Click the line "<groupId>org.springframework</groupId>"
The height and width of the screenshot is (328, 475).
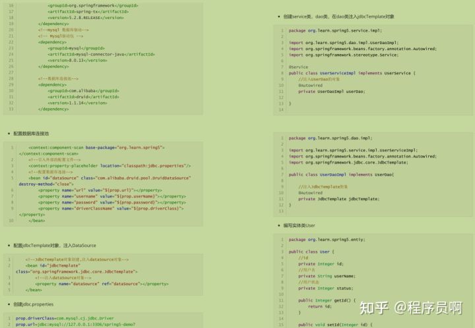coord(93,5)
